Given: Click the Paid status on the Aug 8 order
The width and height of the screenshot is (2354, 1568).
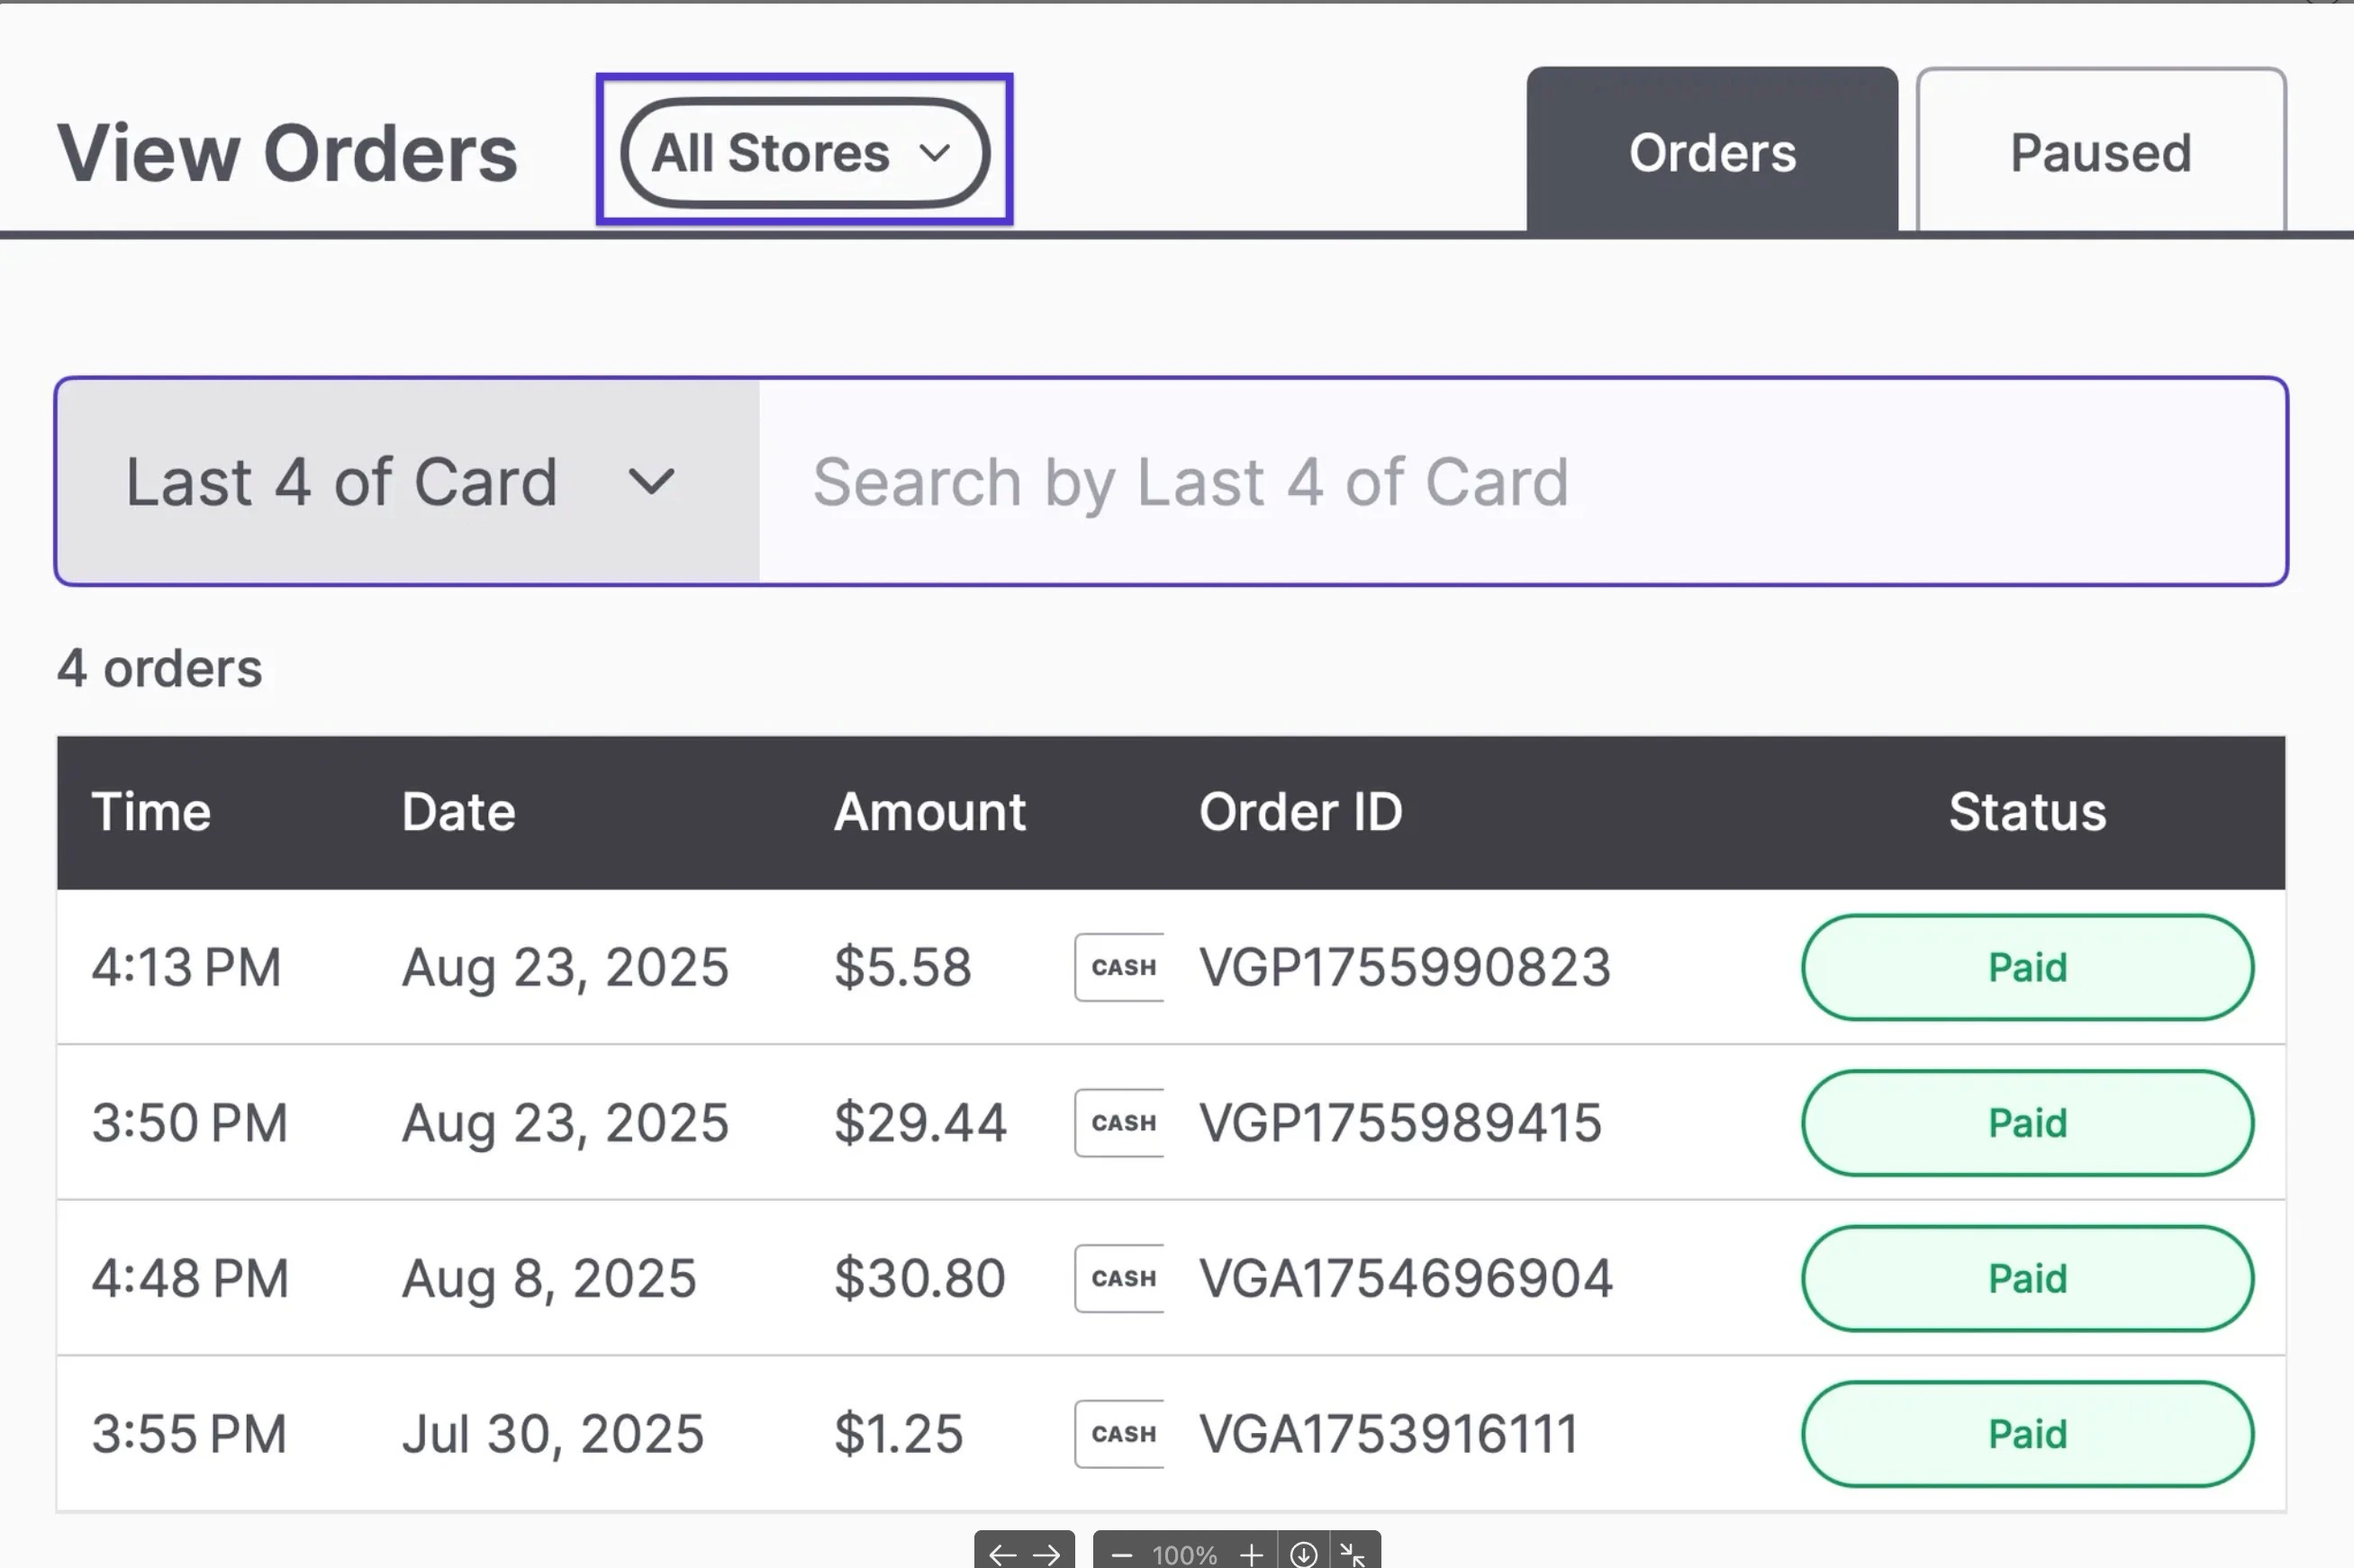Looking at the screenshot, I should [2027, 1278].
